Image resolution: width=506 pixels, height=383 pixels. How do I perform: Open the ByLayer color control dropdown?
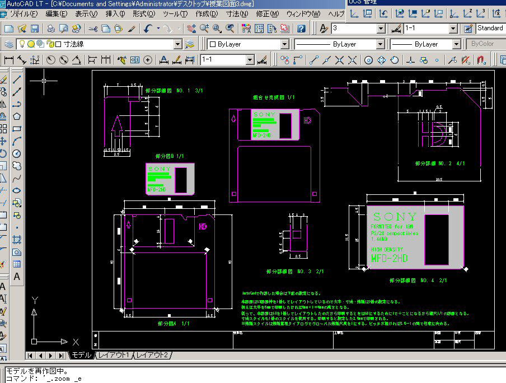(284, 44)
